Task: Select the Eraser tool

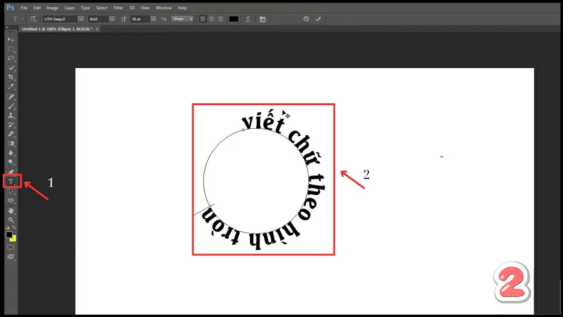Action: click(x=10, y=134)
